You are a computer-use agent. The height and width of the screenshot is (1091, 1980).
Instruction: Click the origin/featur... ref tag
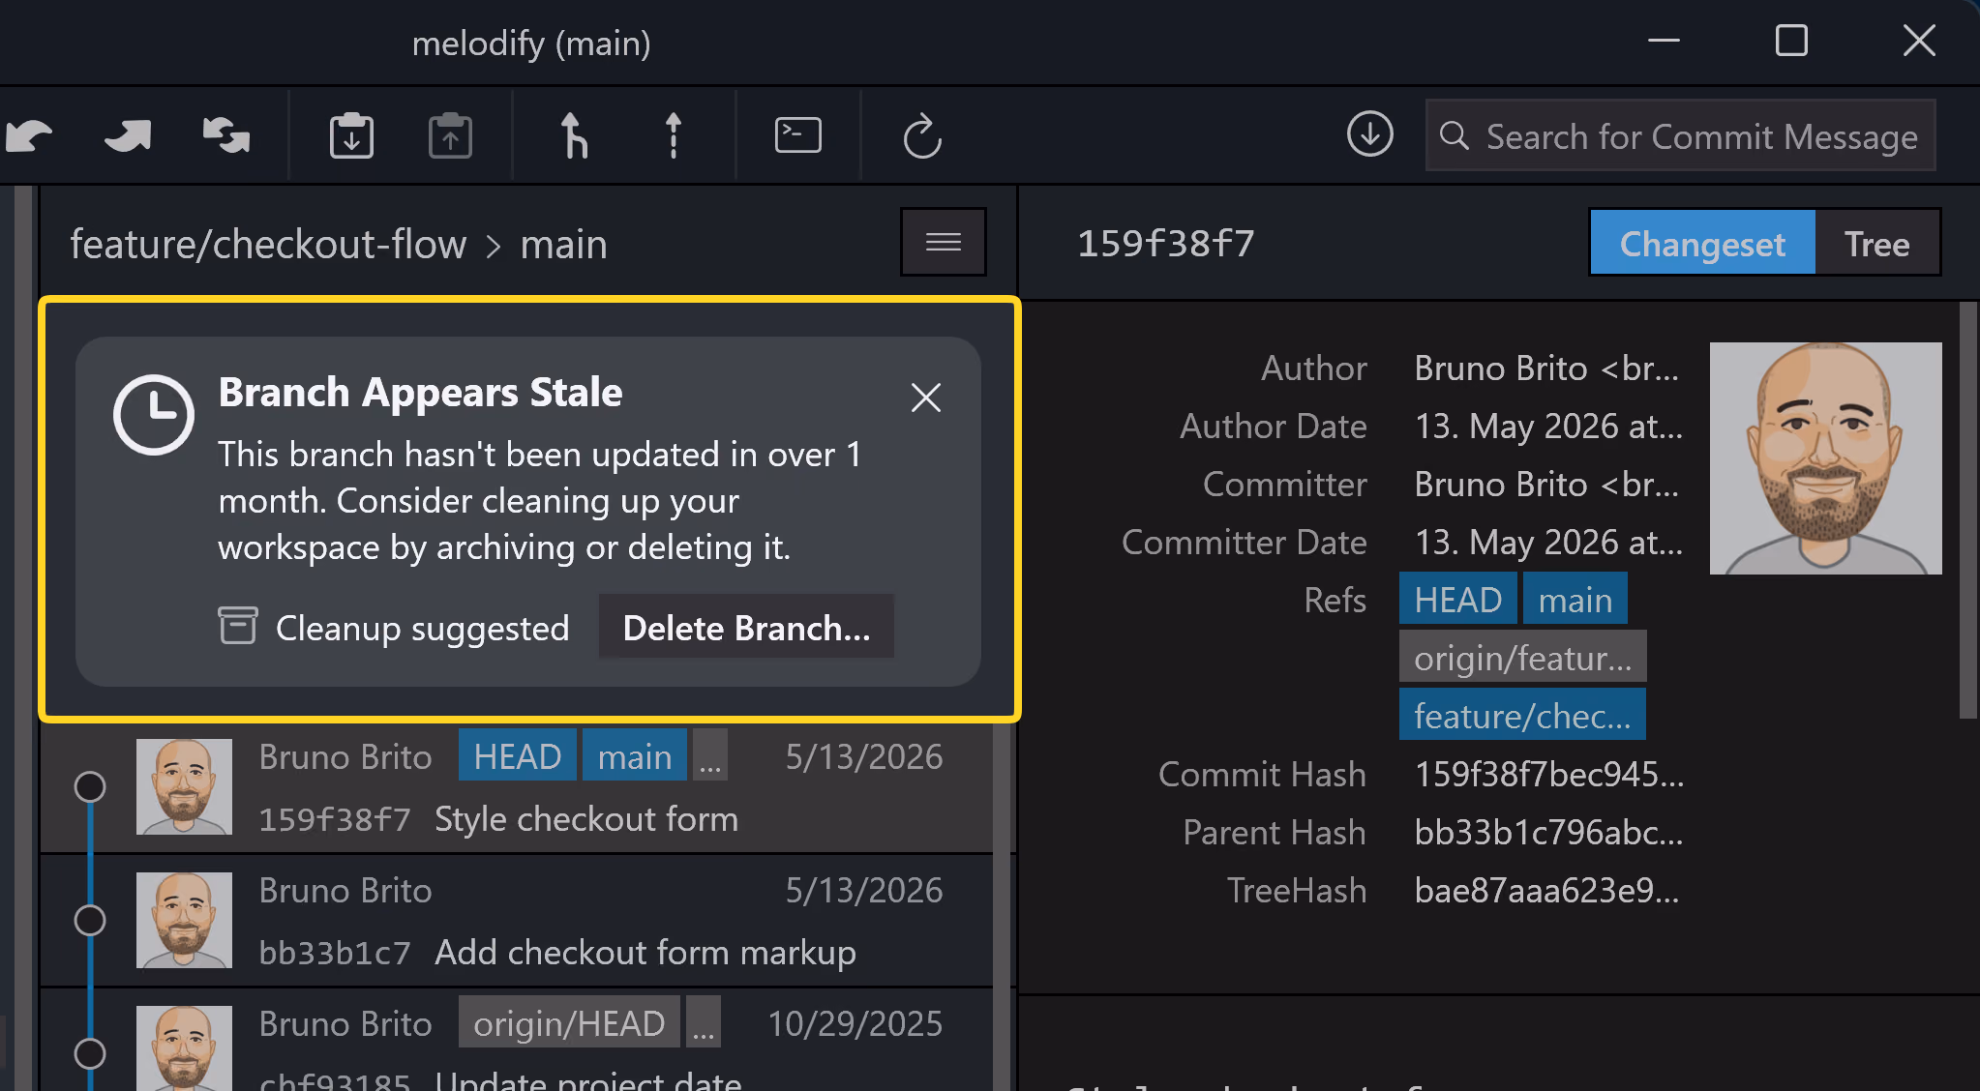tap(1522, 658)
